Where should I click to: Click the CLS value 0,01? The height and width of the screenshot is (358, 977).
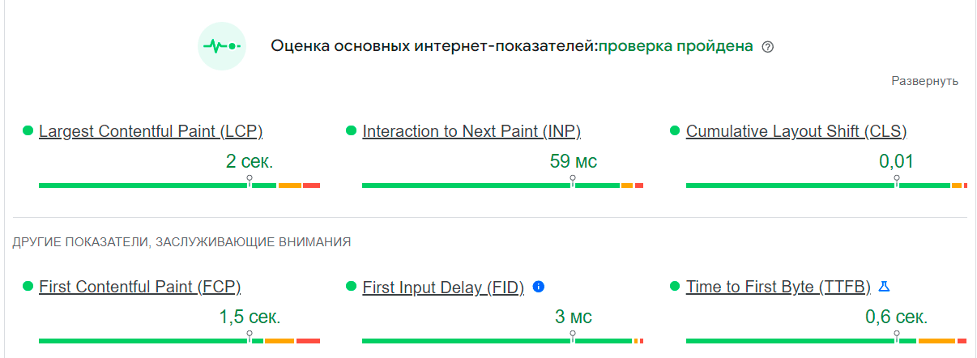tap(896, 161)
